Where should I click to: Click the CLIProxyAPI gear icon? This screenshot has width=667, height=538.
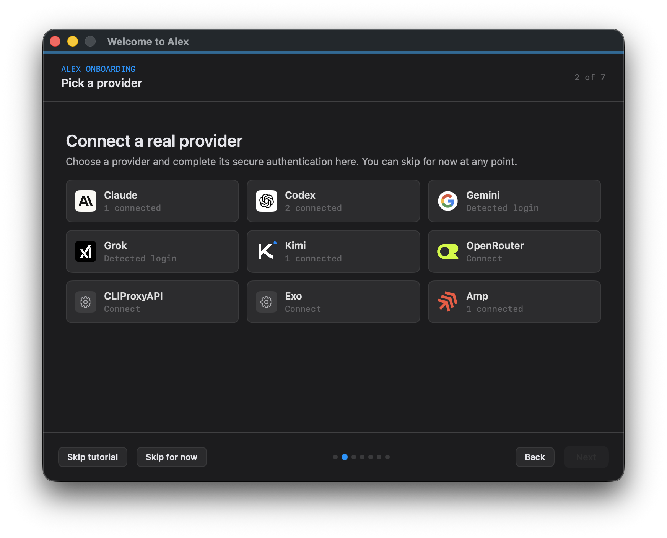click(x=86, y=302)
